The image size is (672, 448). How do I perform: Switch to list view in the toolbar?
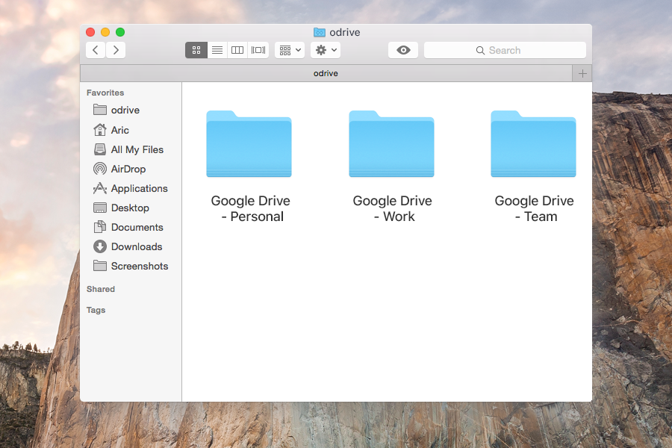tap(217, 49)
